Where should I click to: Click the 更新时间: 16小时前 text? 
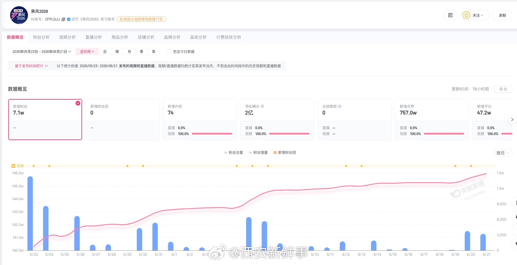pos(470,89)
